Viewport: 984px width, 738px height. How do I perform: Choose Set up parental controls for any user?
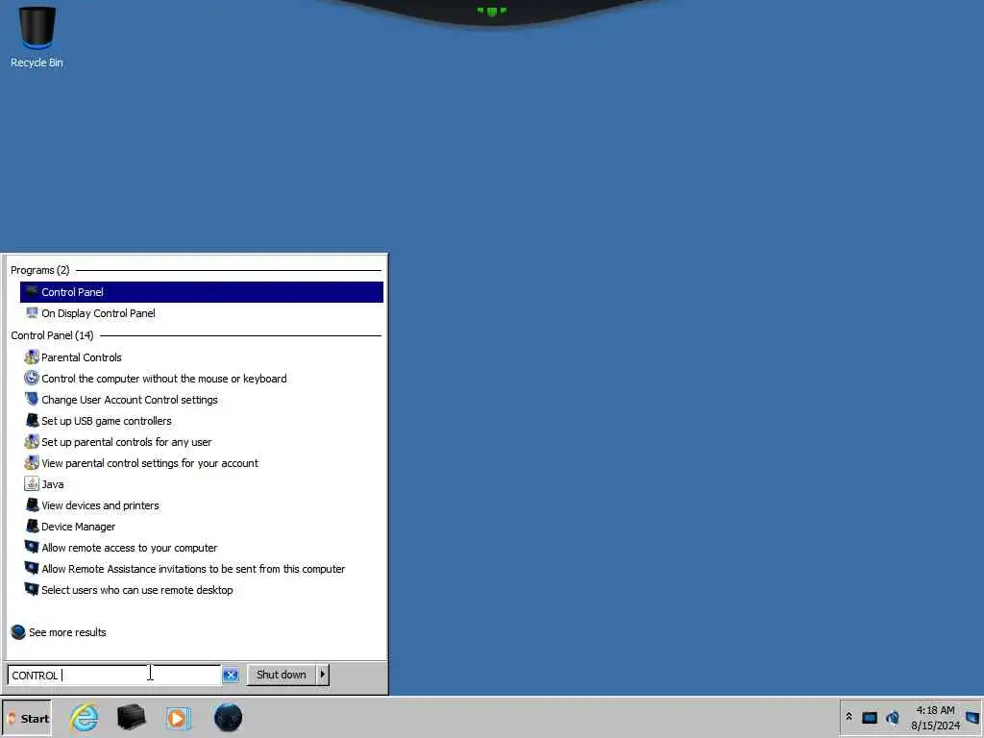(x=202, y=442)
